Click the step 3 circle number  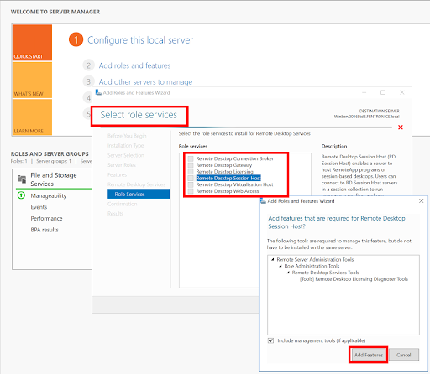pyautogui.click(x=88, y=81)
